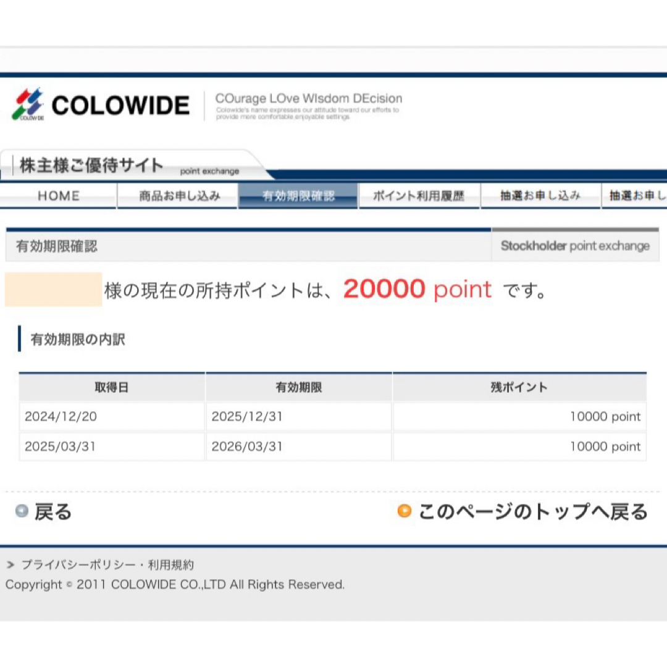The width and height of the screenshot is (667, 667).
Task: Open the cut-off 抽選お申し tab at right edge
Action: pos(634,196)
